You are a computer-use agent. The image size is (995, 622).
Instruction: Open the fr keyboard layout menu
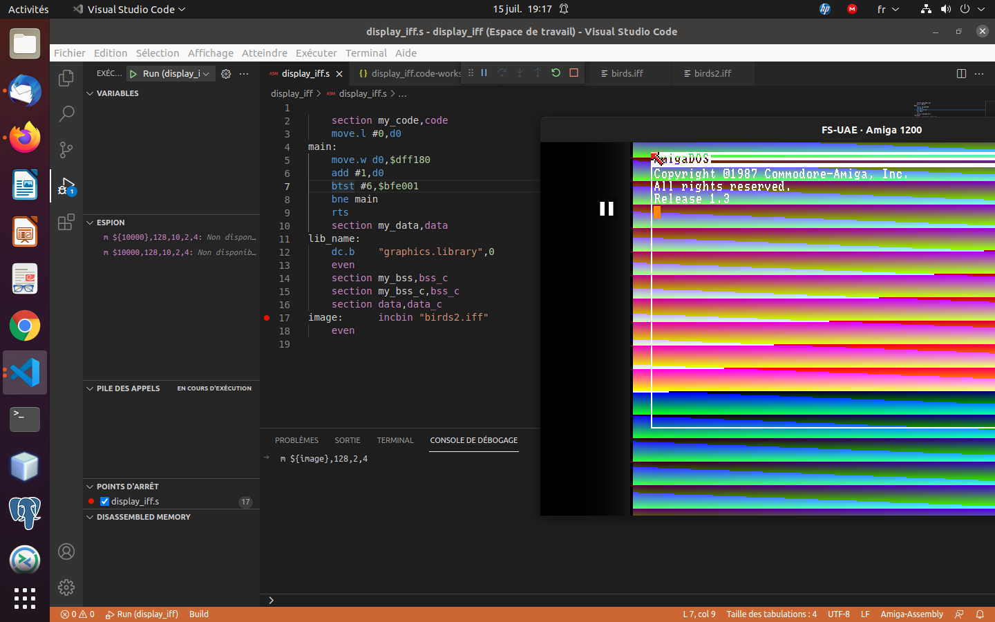click(888, 9)
